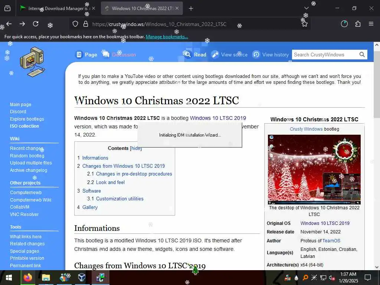Open What links here tool
The image size is (380, 285).
pyautogui.click(x=26, y=236)
